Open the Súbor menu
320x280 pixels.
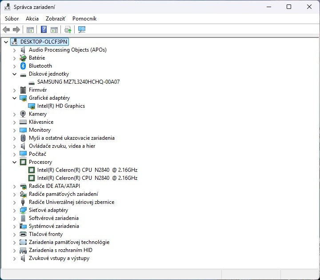click(12, 19)
